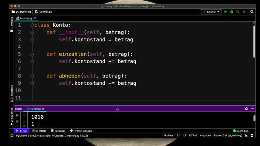This screenshot has height=146, width=260.
Task: Run with coverage icon in the toolbar
Action: point(238,12)
